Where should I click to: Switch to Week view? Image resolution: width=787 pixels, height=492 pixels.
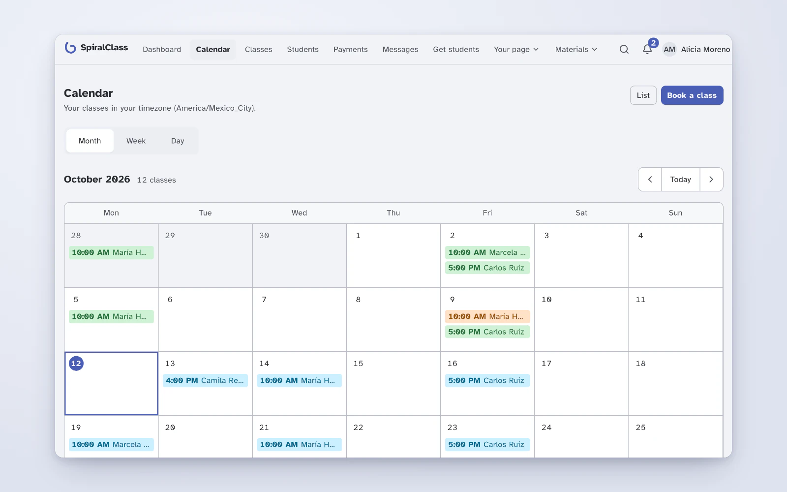136,141
